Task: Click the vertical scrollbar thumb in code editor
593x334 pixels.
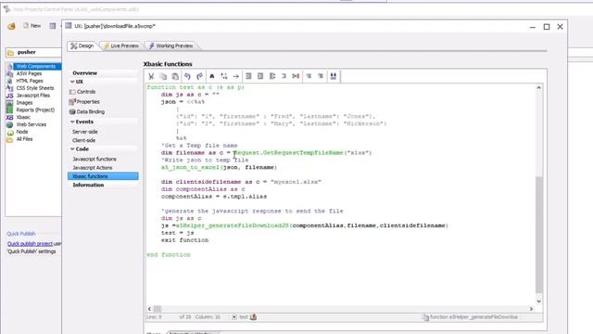Action: tap(539, 234)
